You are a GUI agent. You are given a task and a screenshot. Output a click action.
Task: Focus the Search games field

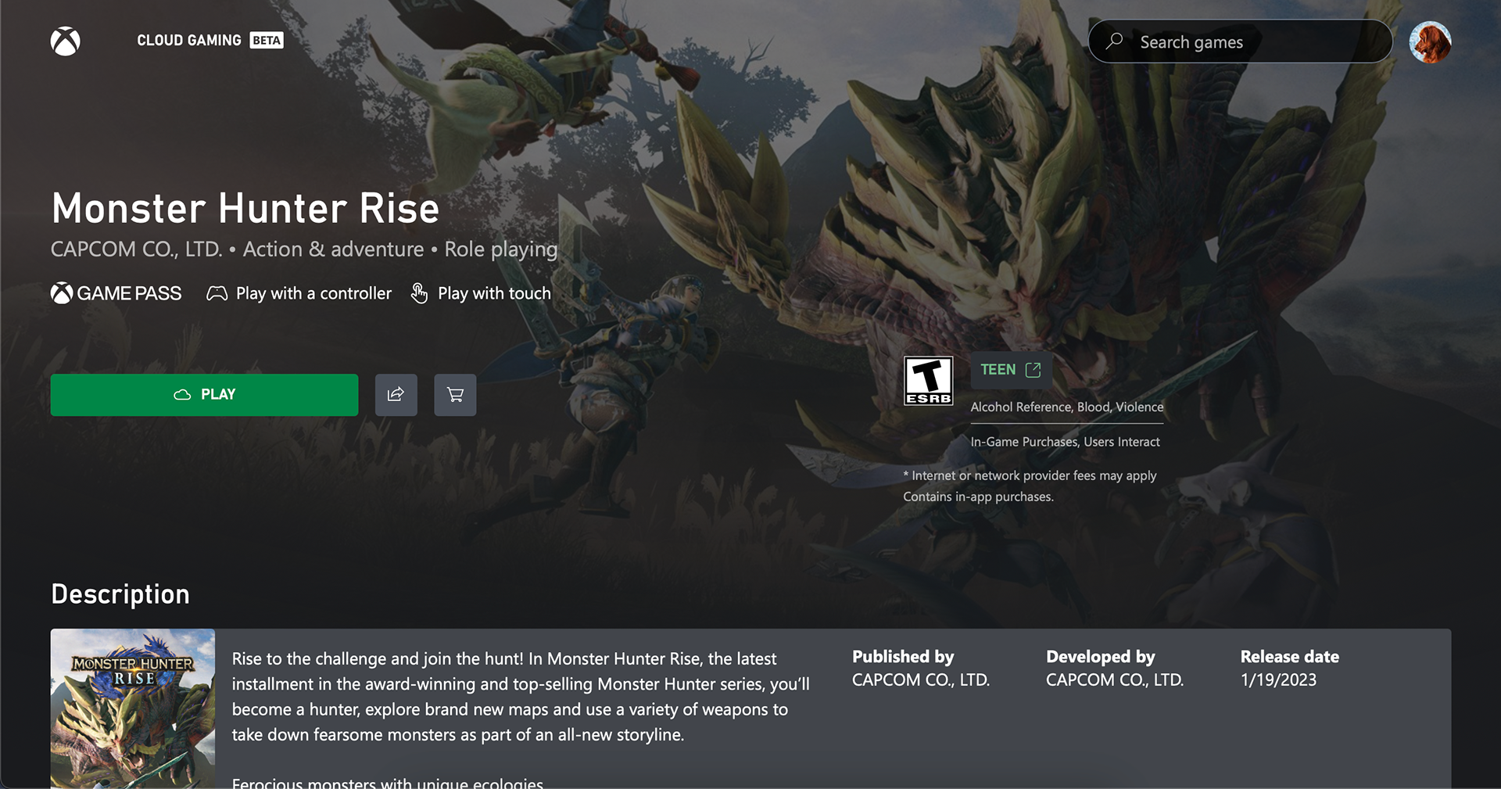click(x=1240, y=41)
